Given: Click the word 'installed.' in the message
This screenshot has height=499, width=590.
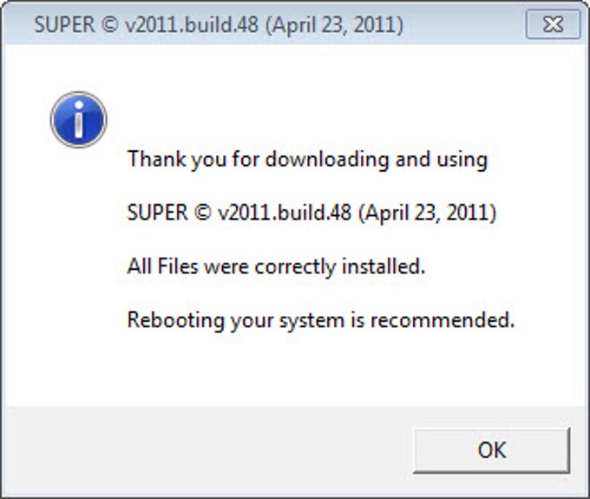Looking at the screenshot, I should [383, 266].
